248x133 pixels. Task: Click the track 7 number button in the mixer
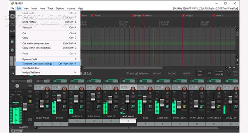point(146,124)
